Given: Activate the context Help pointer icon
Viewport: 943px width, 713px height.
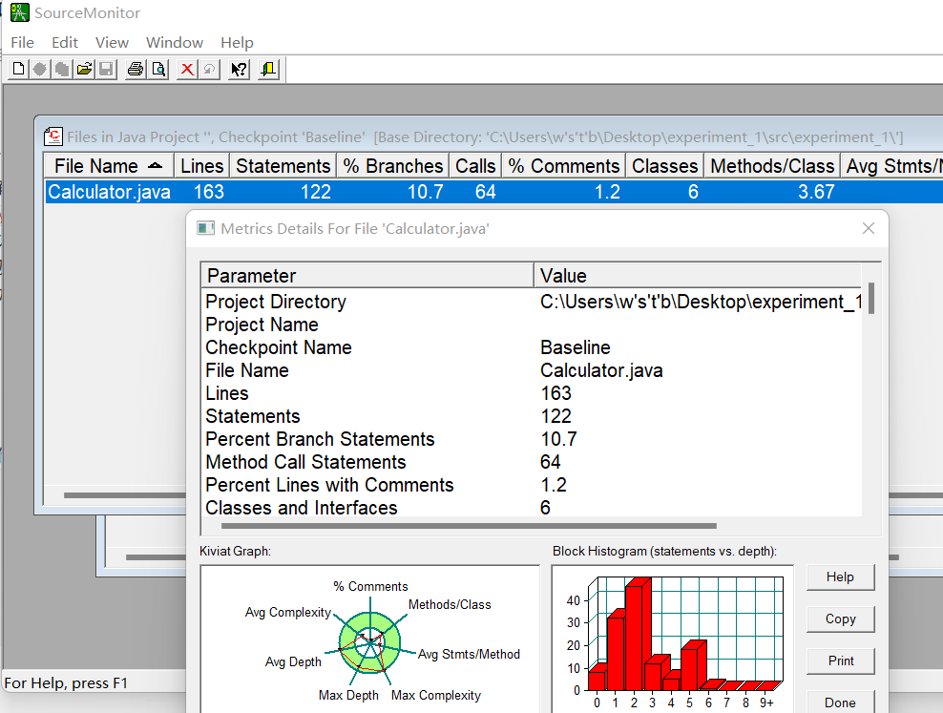Looking at the screenshot, I should click(x=239, y=69).
